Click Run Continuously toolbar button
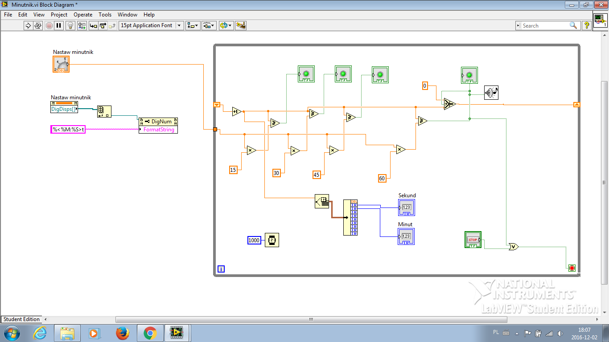The width and height of the screenshot is (609, 342). (x=38, y=25)
